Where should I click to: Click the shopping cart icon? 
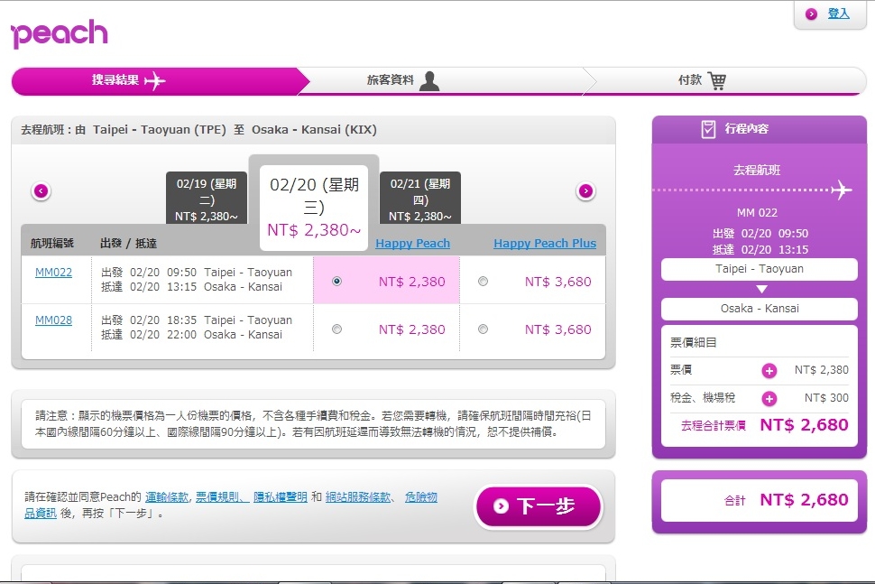coord(717,81)
